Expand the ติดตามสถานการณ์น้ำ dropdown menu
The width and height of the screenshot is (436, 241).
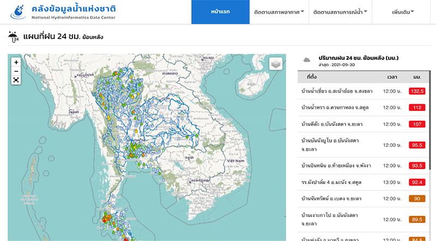pyautogui.click(x=340, y=12)
